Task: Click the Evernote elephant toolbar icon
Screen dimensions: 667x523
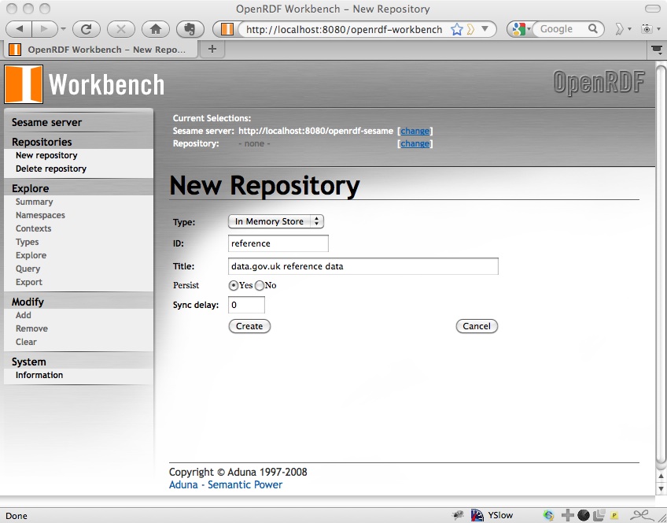Action: pyautogui.click(x=190, y=29)
